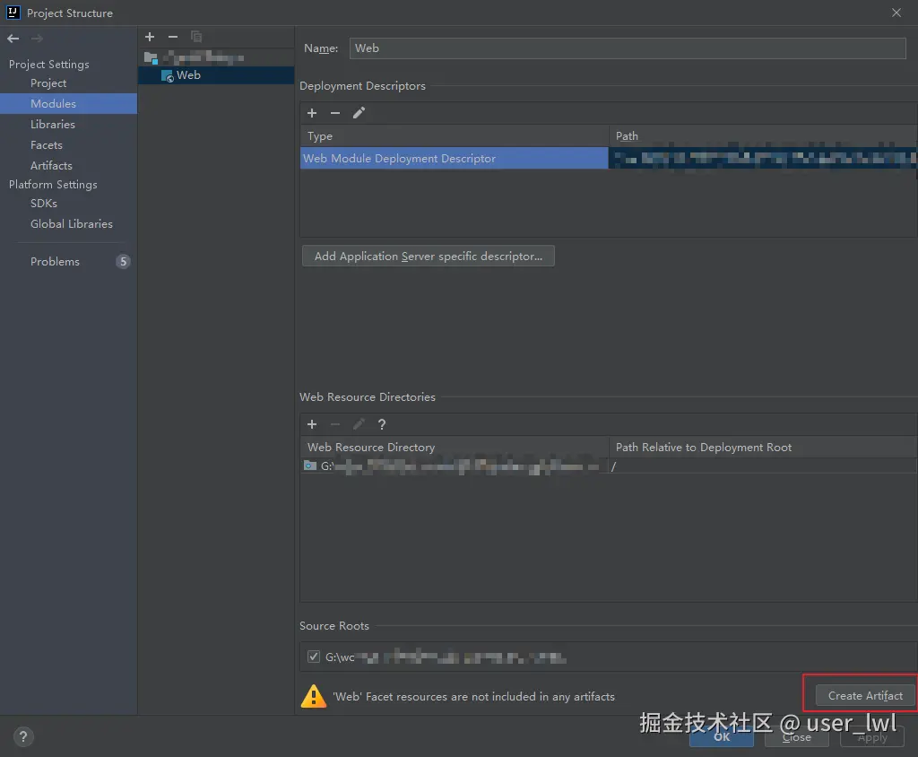Close the Project Structure dialog
Viewport: 918px width, 757px height.
pos(896,13)
